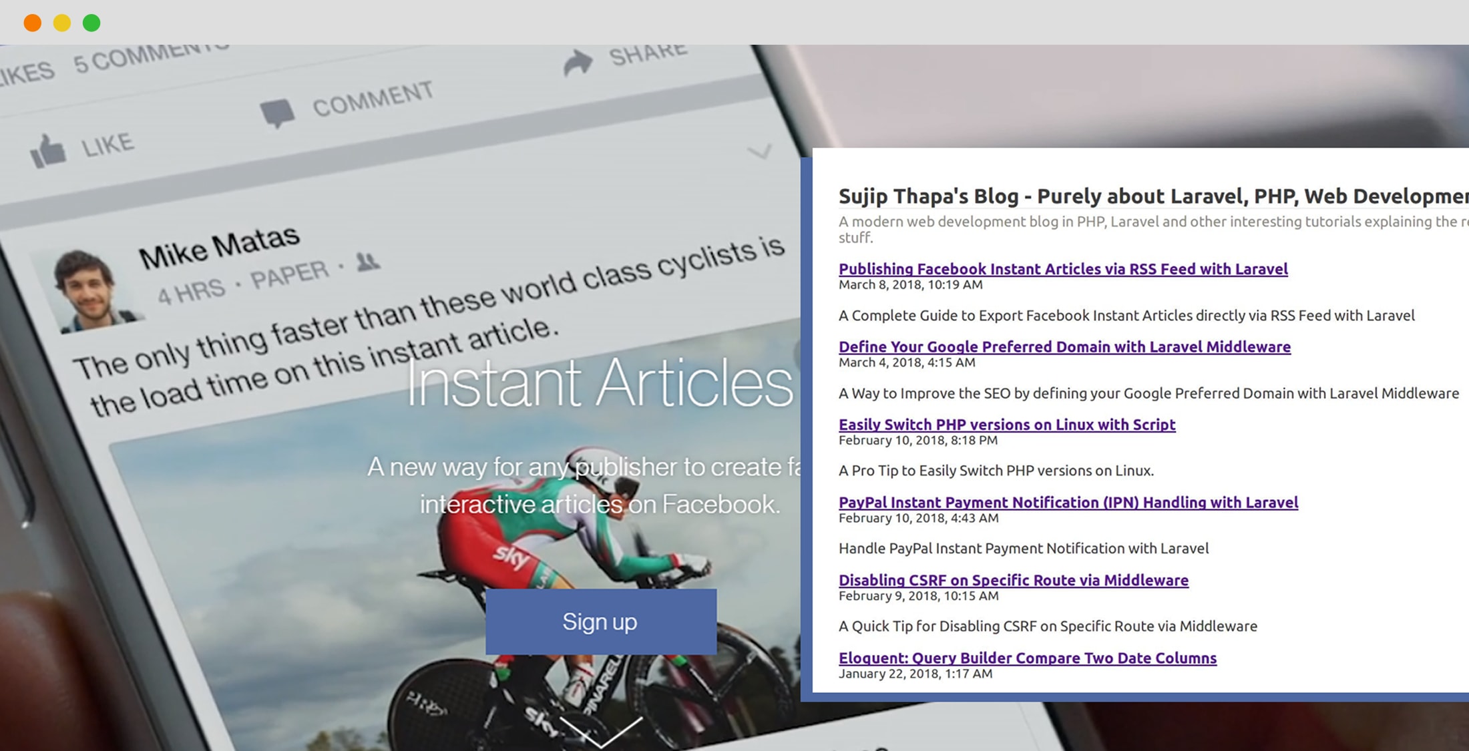
Task: Click the thumbs-up Like icon on the phone
Action: point(48,151)
